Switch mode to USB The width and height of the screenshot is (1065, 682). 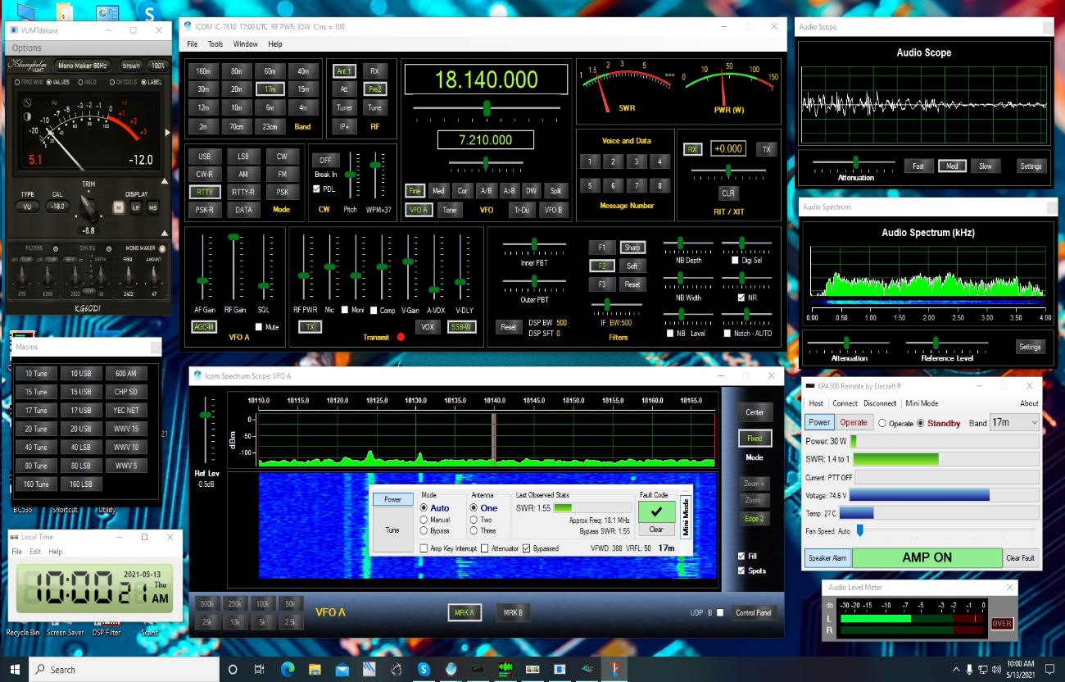pyautogui.click(x=204, y=156)
